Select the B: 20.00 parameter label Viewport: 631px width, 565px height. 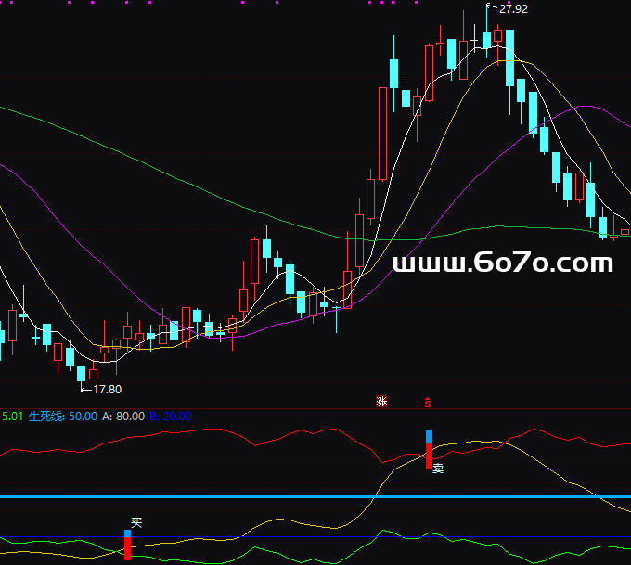tap(171, 417)
